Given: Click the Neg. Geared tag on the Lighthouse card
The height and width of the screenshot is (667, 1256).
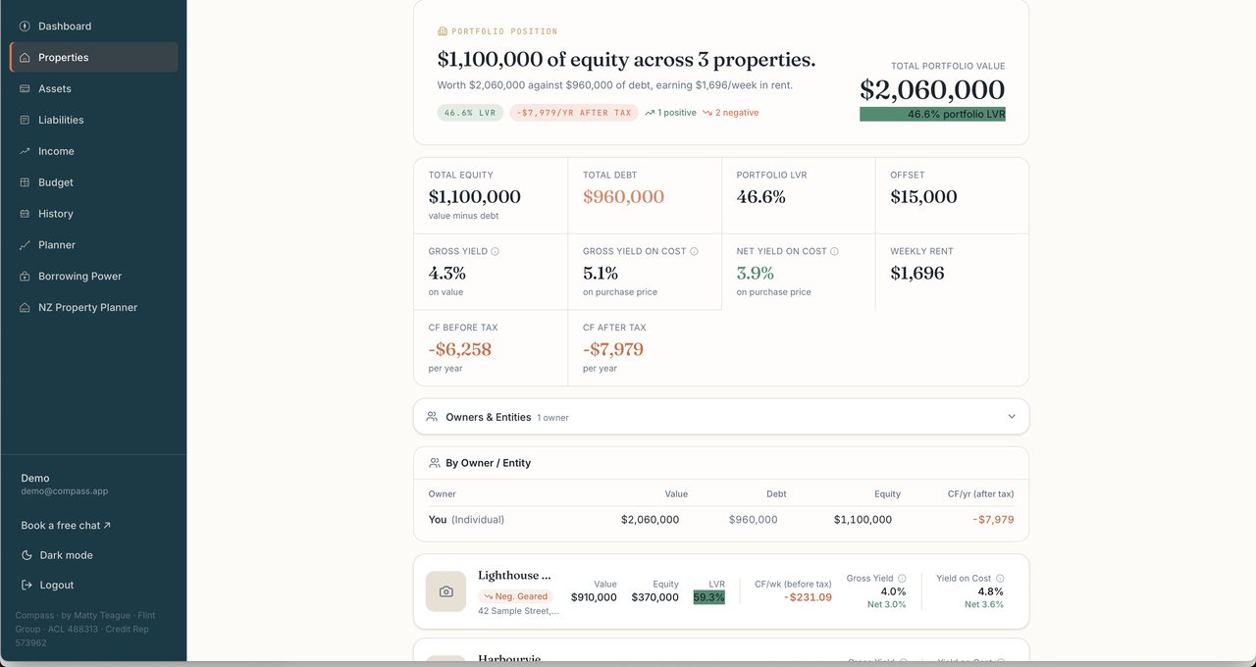Looking at the screenshot, I should (x=516, y=596).
